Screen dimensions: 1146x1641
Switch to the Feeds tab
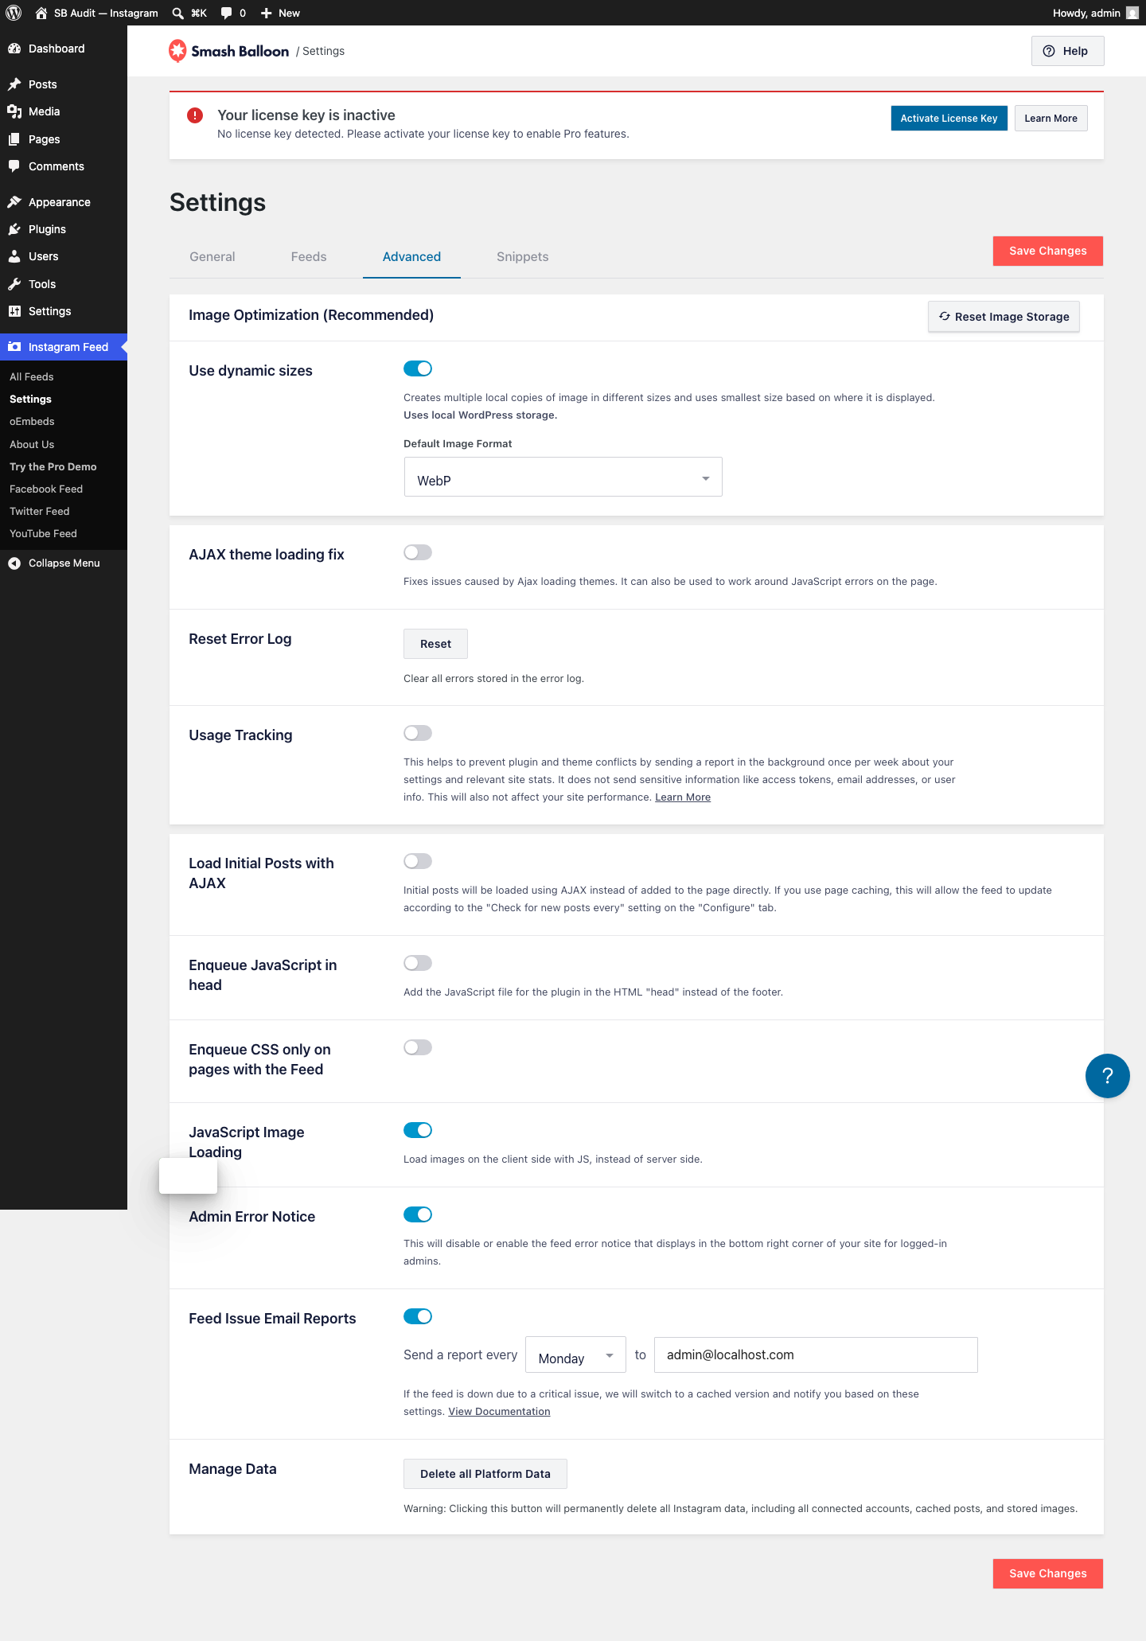pos(309,256)
